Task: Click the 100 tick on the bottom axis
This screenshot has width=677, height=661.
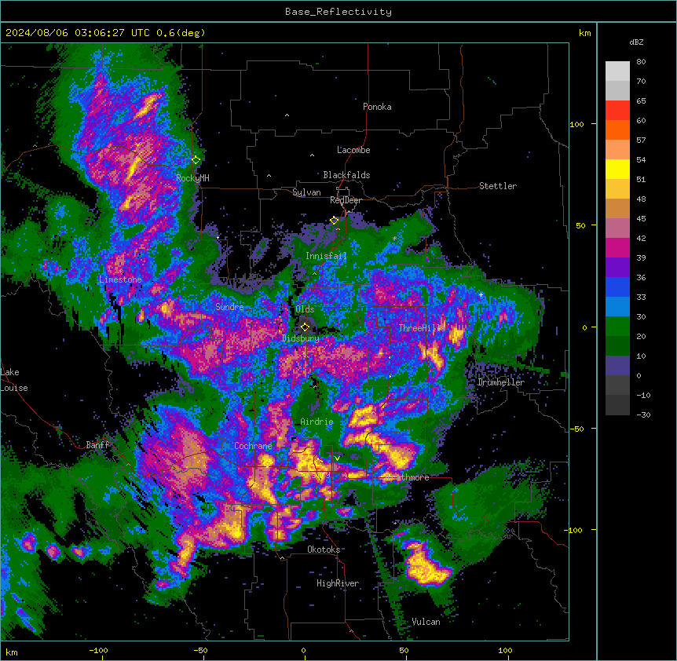Action: (x=505, y=650)
